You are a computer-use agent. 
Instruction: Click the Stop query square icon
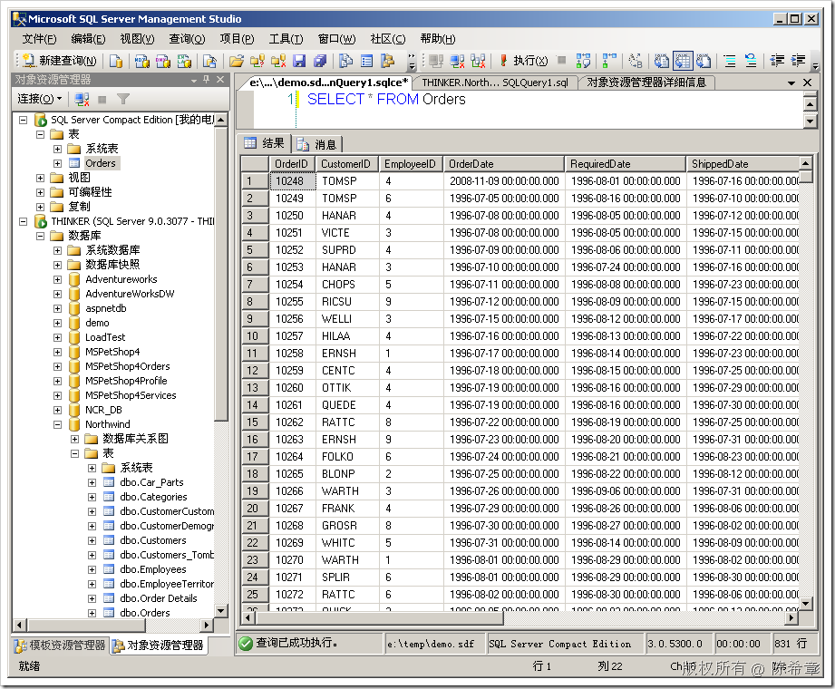(x=561, y=60)
